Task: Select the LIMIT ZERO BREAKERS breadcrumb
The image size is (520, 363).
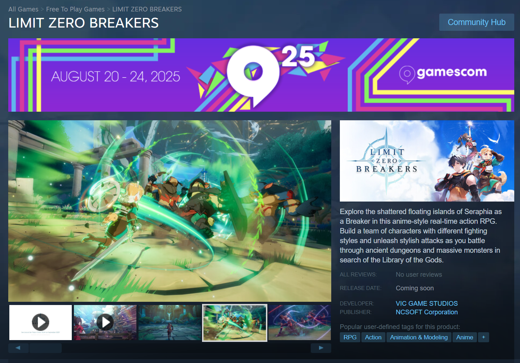Action: (x=147, y=9)
